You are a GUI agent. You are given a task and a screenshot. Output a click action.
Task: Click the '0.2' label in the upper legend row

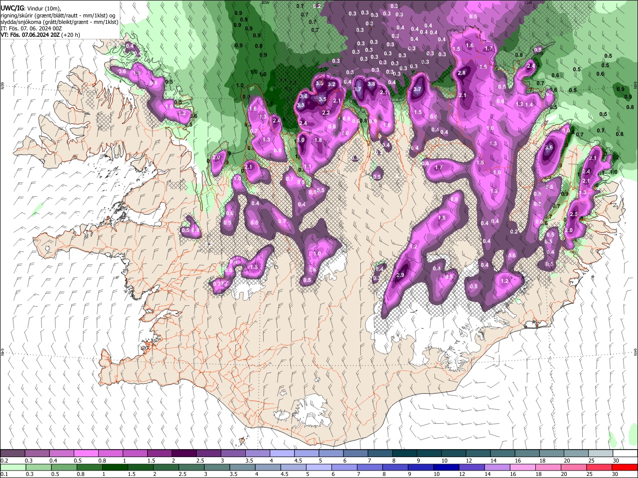tap(4, 461)
